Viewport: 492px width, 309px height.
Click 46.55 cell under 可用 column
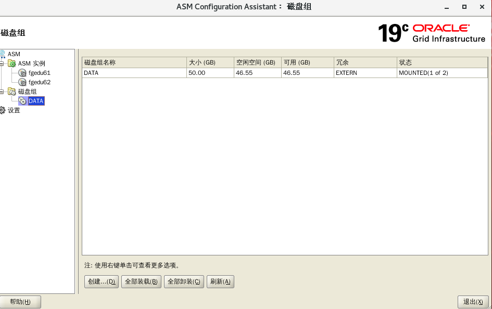point(308,73)
